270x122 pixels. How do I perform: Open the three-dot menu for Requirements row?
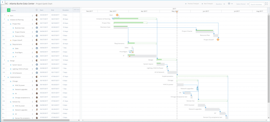coord(32,44)
